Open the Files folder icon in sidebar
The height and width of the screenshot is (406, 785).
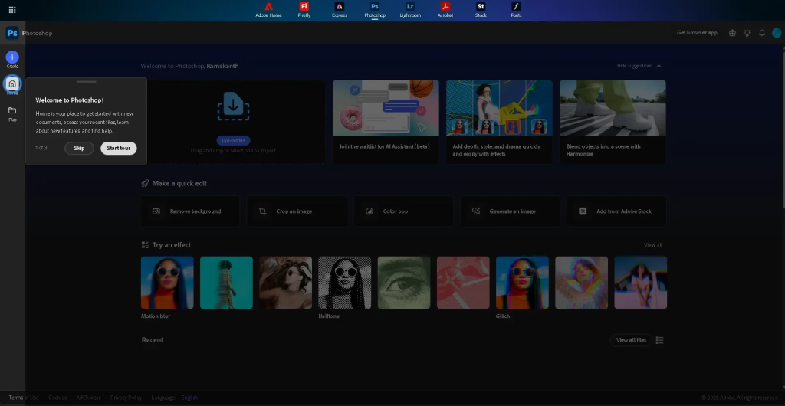(12, 110)
